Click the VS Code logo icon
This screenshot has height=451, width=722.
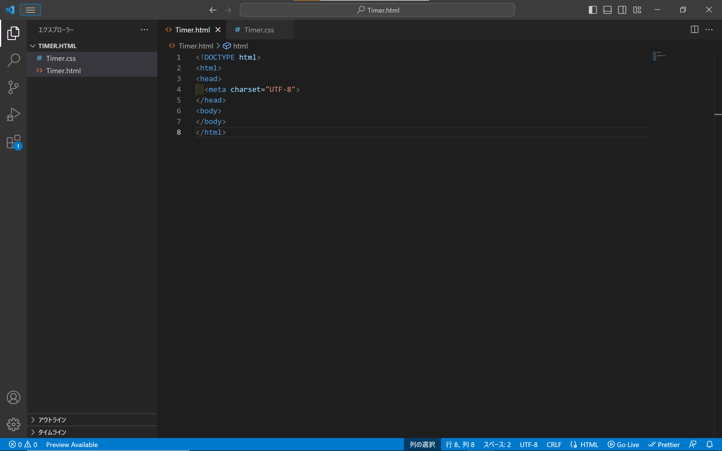click(x=10, y=10)
